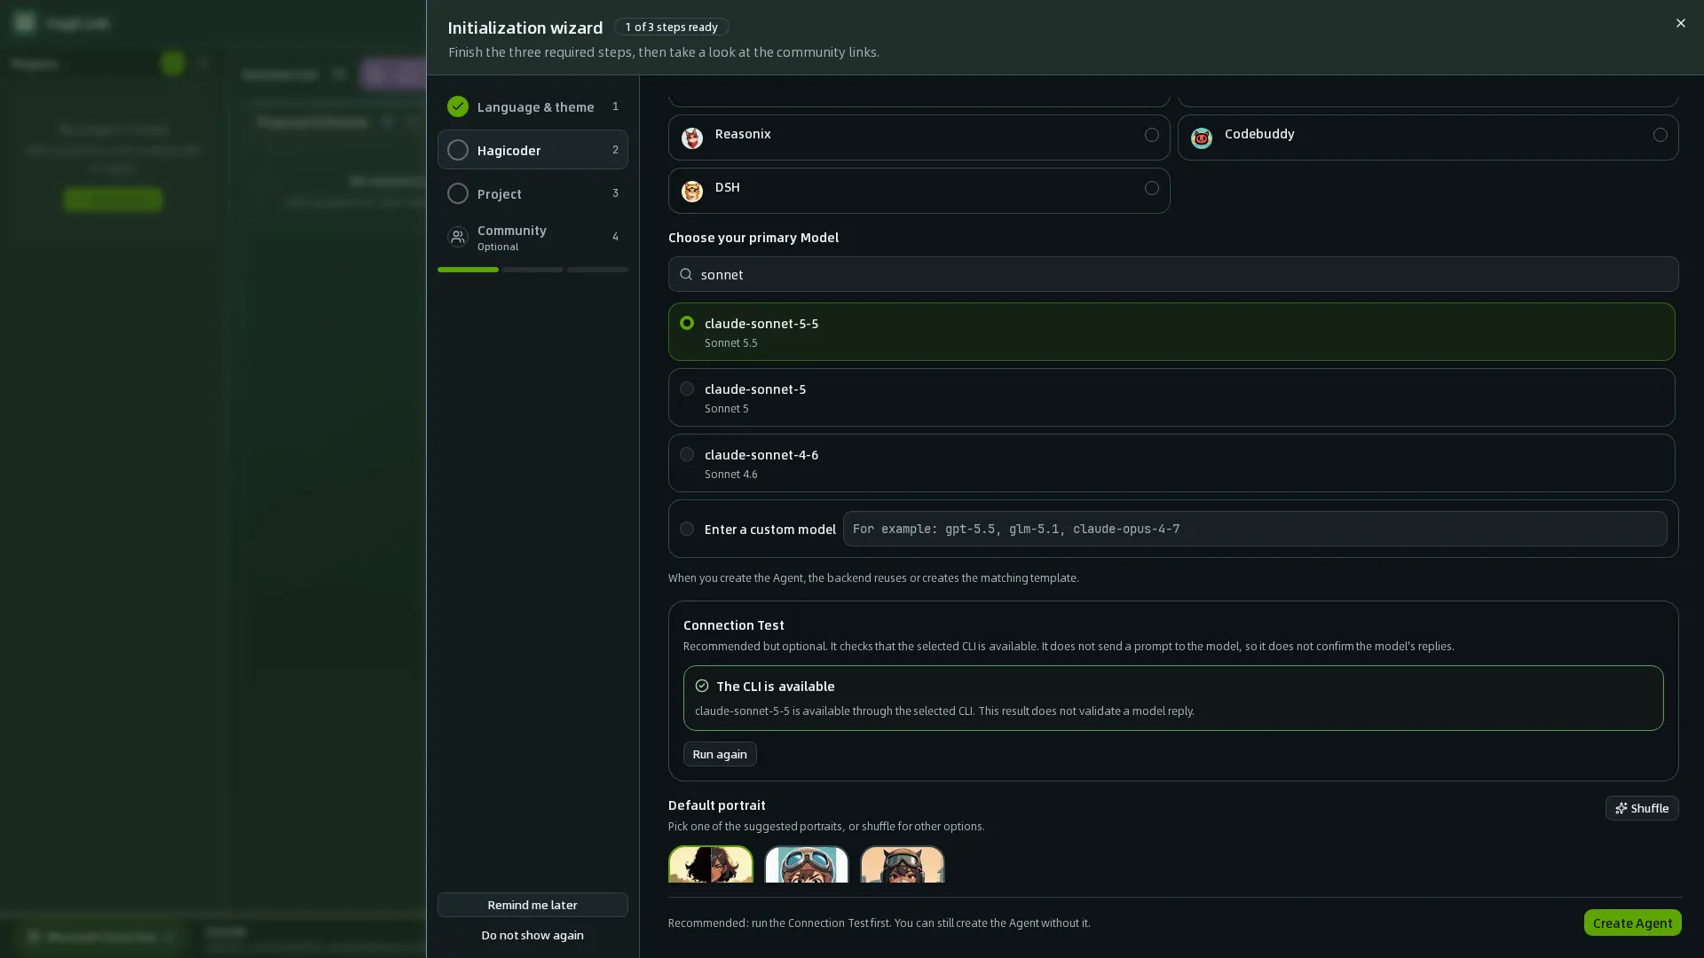Open the Hagicoder step

pyautogui.click(x=532, y=150)
